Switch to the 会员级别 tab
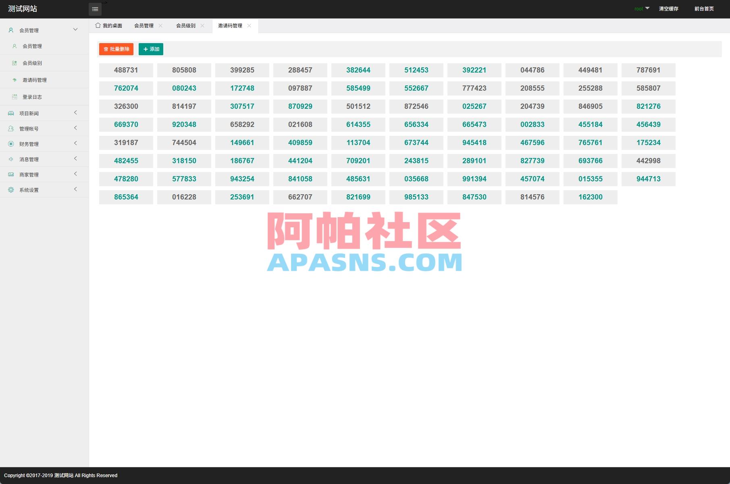The height and width of the screenshot is (484, 730). point(185,25)
